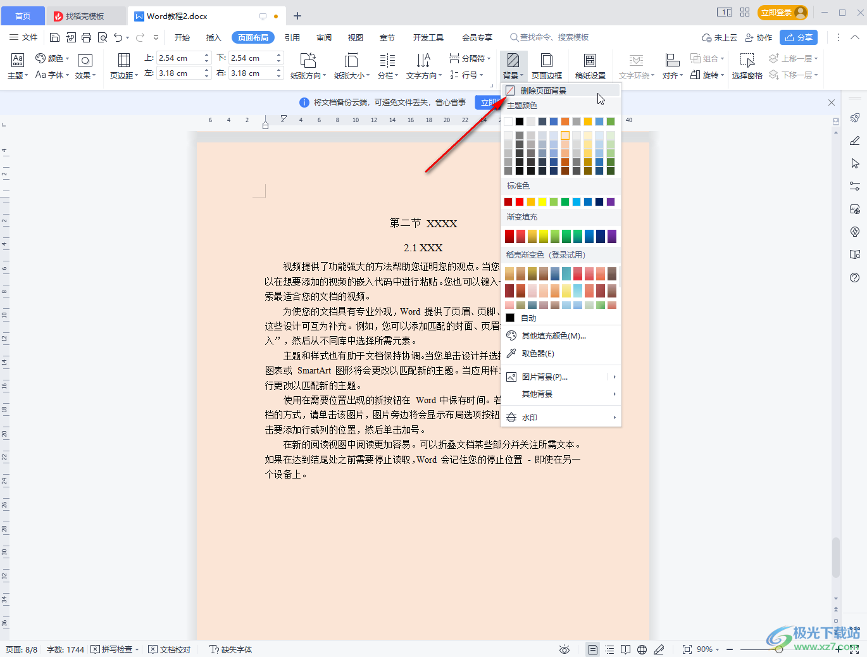Image resolution: width=867 pixels, height=657 pixels.
Task: Click the 协作 collaborate button
Action: pos(758,37)
